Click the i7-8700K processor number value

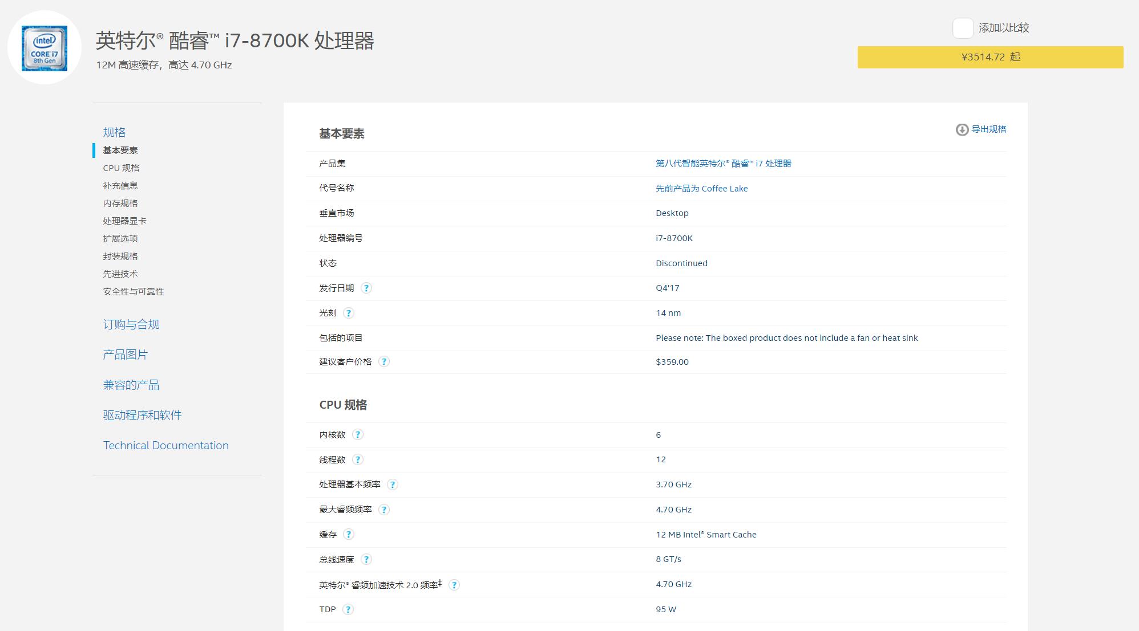click(674, 238)
